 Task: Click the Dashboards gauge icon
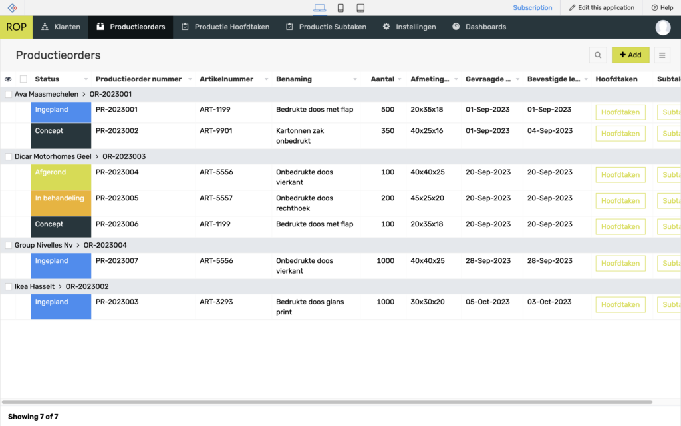point(456,27)
